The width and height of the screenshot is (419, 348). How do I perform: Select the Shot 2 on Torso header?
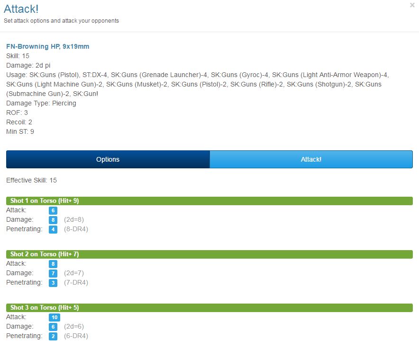[x=209, y=254]
